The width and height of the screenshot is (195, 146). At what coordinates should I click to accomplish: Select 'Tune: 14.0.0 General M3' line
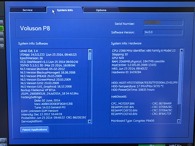[x=50, y=107]
